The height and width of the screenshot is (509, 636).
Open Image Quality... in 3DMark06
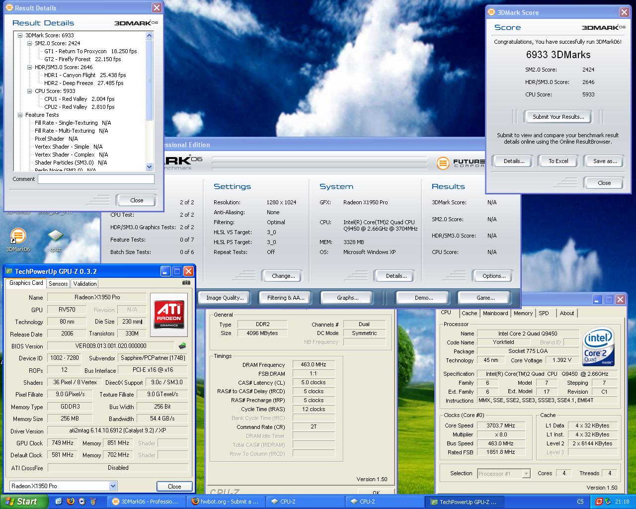(225, 298)
